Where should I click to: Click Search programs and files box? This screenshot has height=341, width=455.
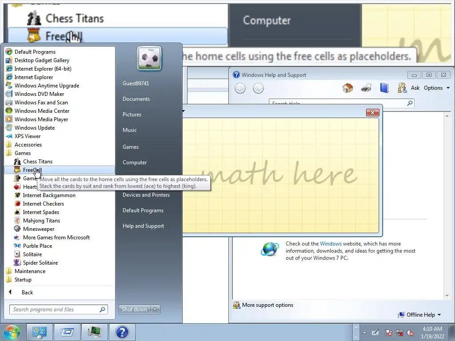[58, 309]
